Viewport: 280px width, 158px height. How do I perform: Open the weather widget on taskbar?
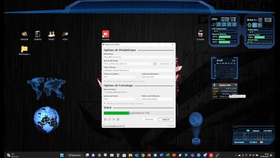pos(13,155)
